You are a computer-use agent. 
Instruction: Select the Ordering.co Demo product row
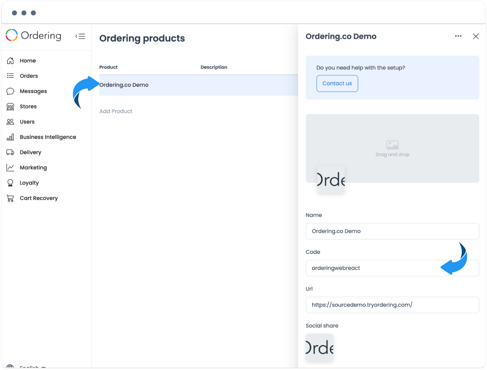click(198, 85)
